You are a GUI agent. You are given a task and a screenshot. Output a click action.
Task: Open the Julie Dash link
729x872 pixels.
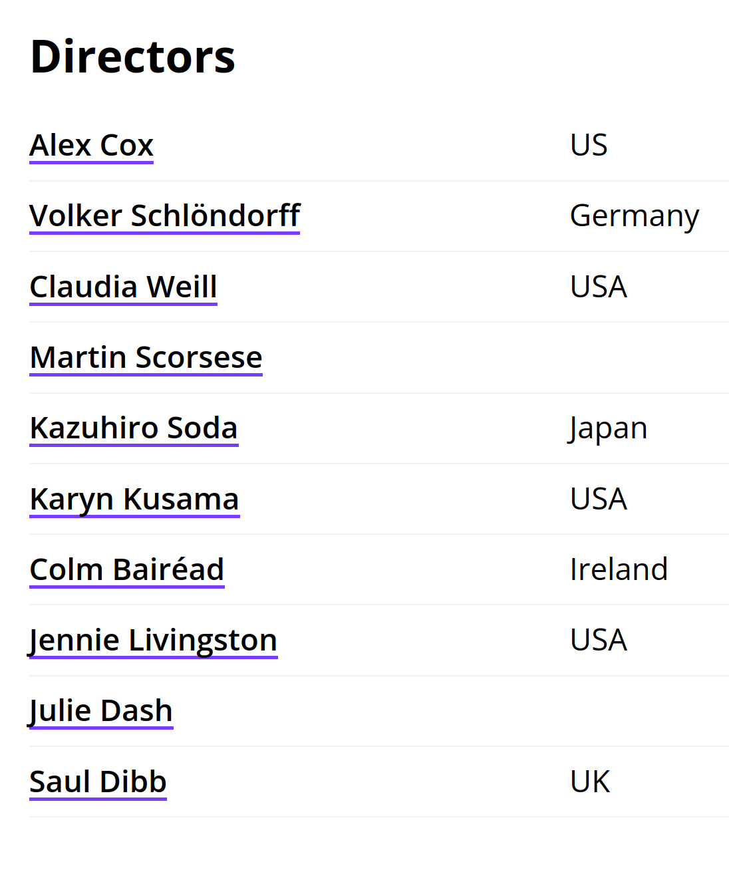tap(101, 711)
